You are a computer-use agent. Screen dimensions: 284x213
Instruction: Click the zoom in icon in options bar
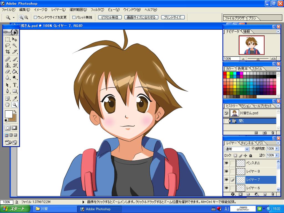click(x=21, y=17)
